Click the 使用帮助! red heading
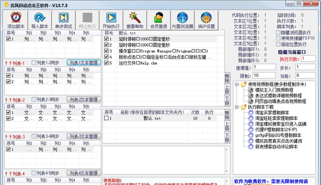 pos(112,180)
